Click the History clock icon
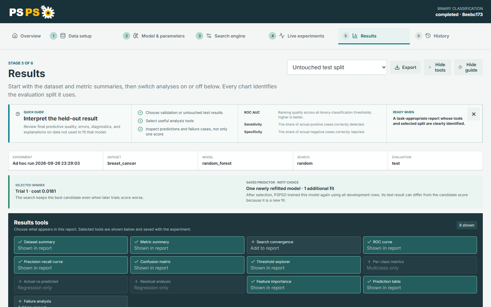The height and width of the screenshot is (307, 491). [x=428, y=35]
